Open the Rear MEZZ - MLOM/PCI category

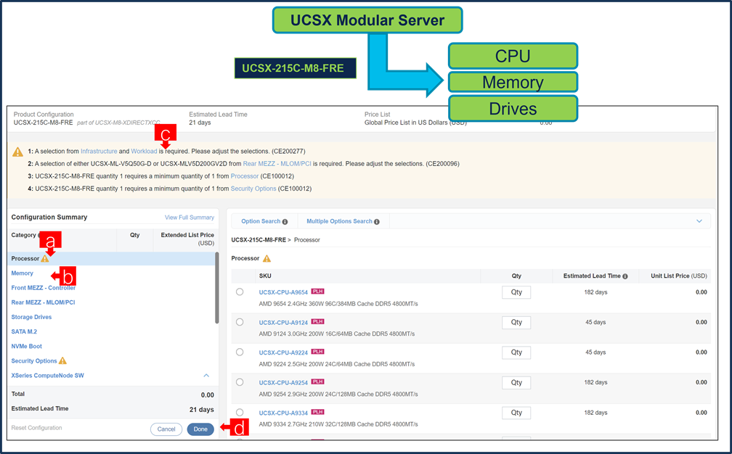[43, 302]
